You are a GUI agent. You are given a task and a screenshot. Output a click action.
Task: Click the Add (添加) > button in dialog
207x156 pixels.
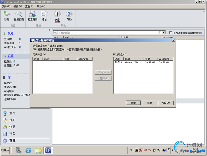coord(103,73)
